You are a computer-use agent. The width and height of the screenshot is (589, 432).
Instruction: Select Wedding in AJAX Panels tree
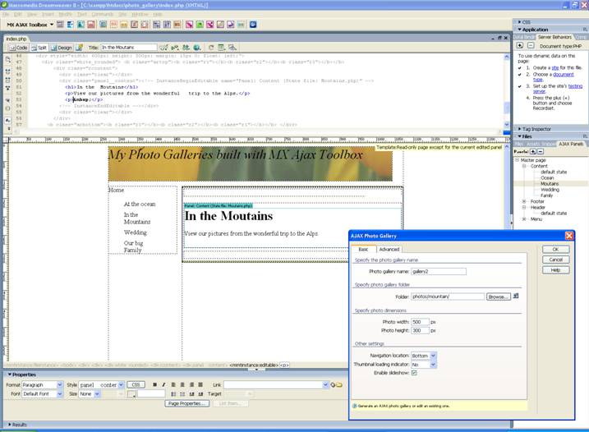[550, 190]
